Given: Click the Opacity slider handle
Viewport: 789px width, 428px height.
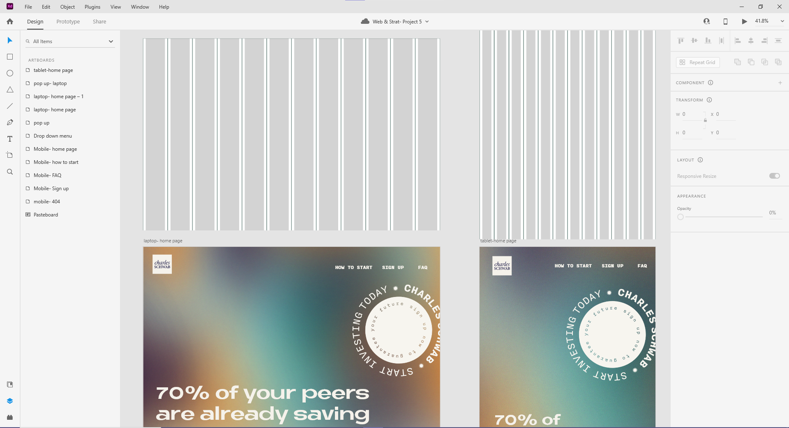Looking at the screenshot, I should (681, 217).
